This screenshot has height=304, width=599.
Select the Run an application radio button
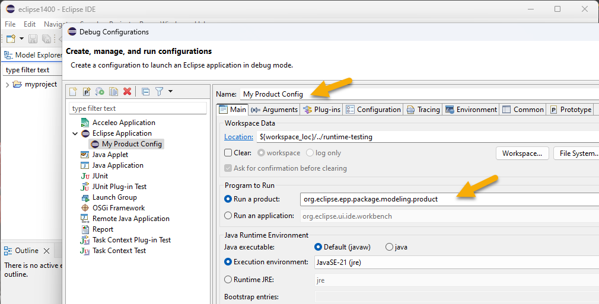point(228,216)
